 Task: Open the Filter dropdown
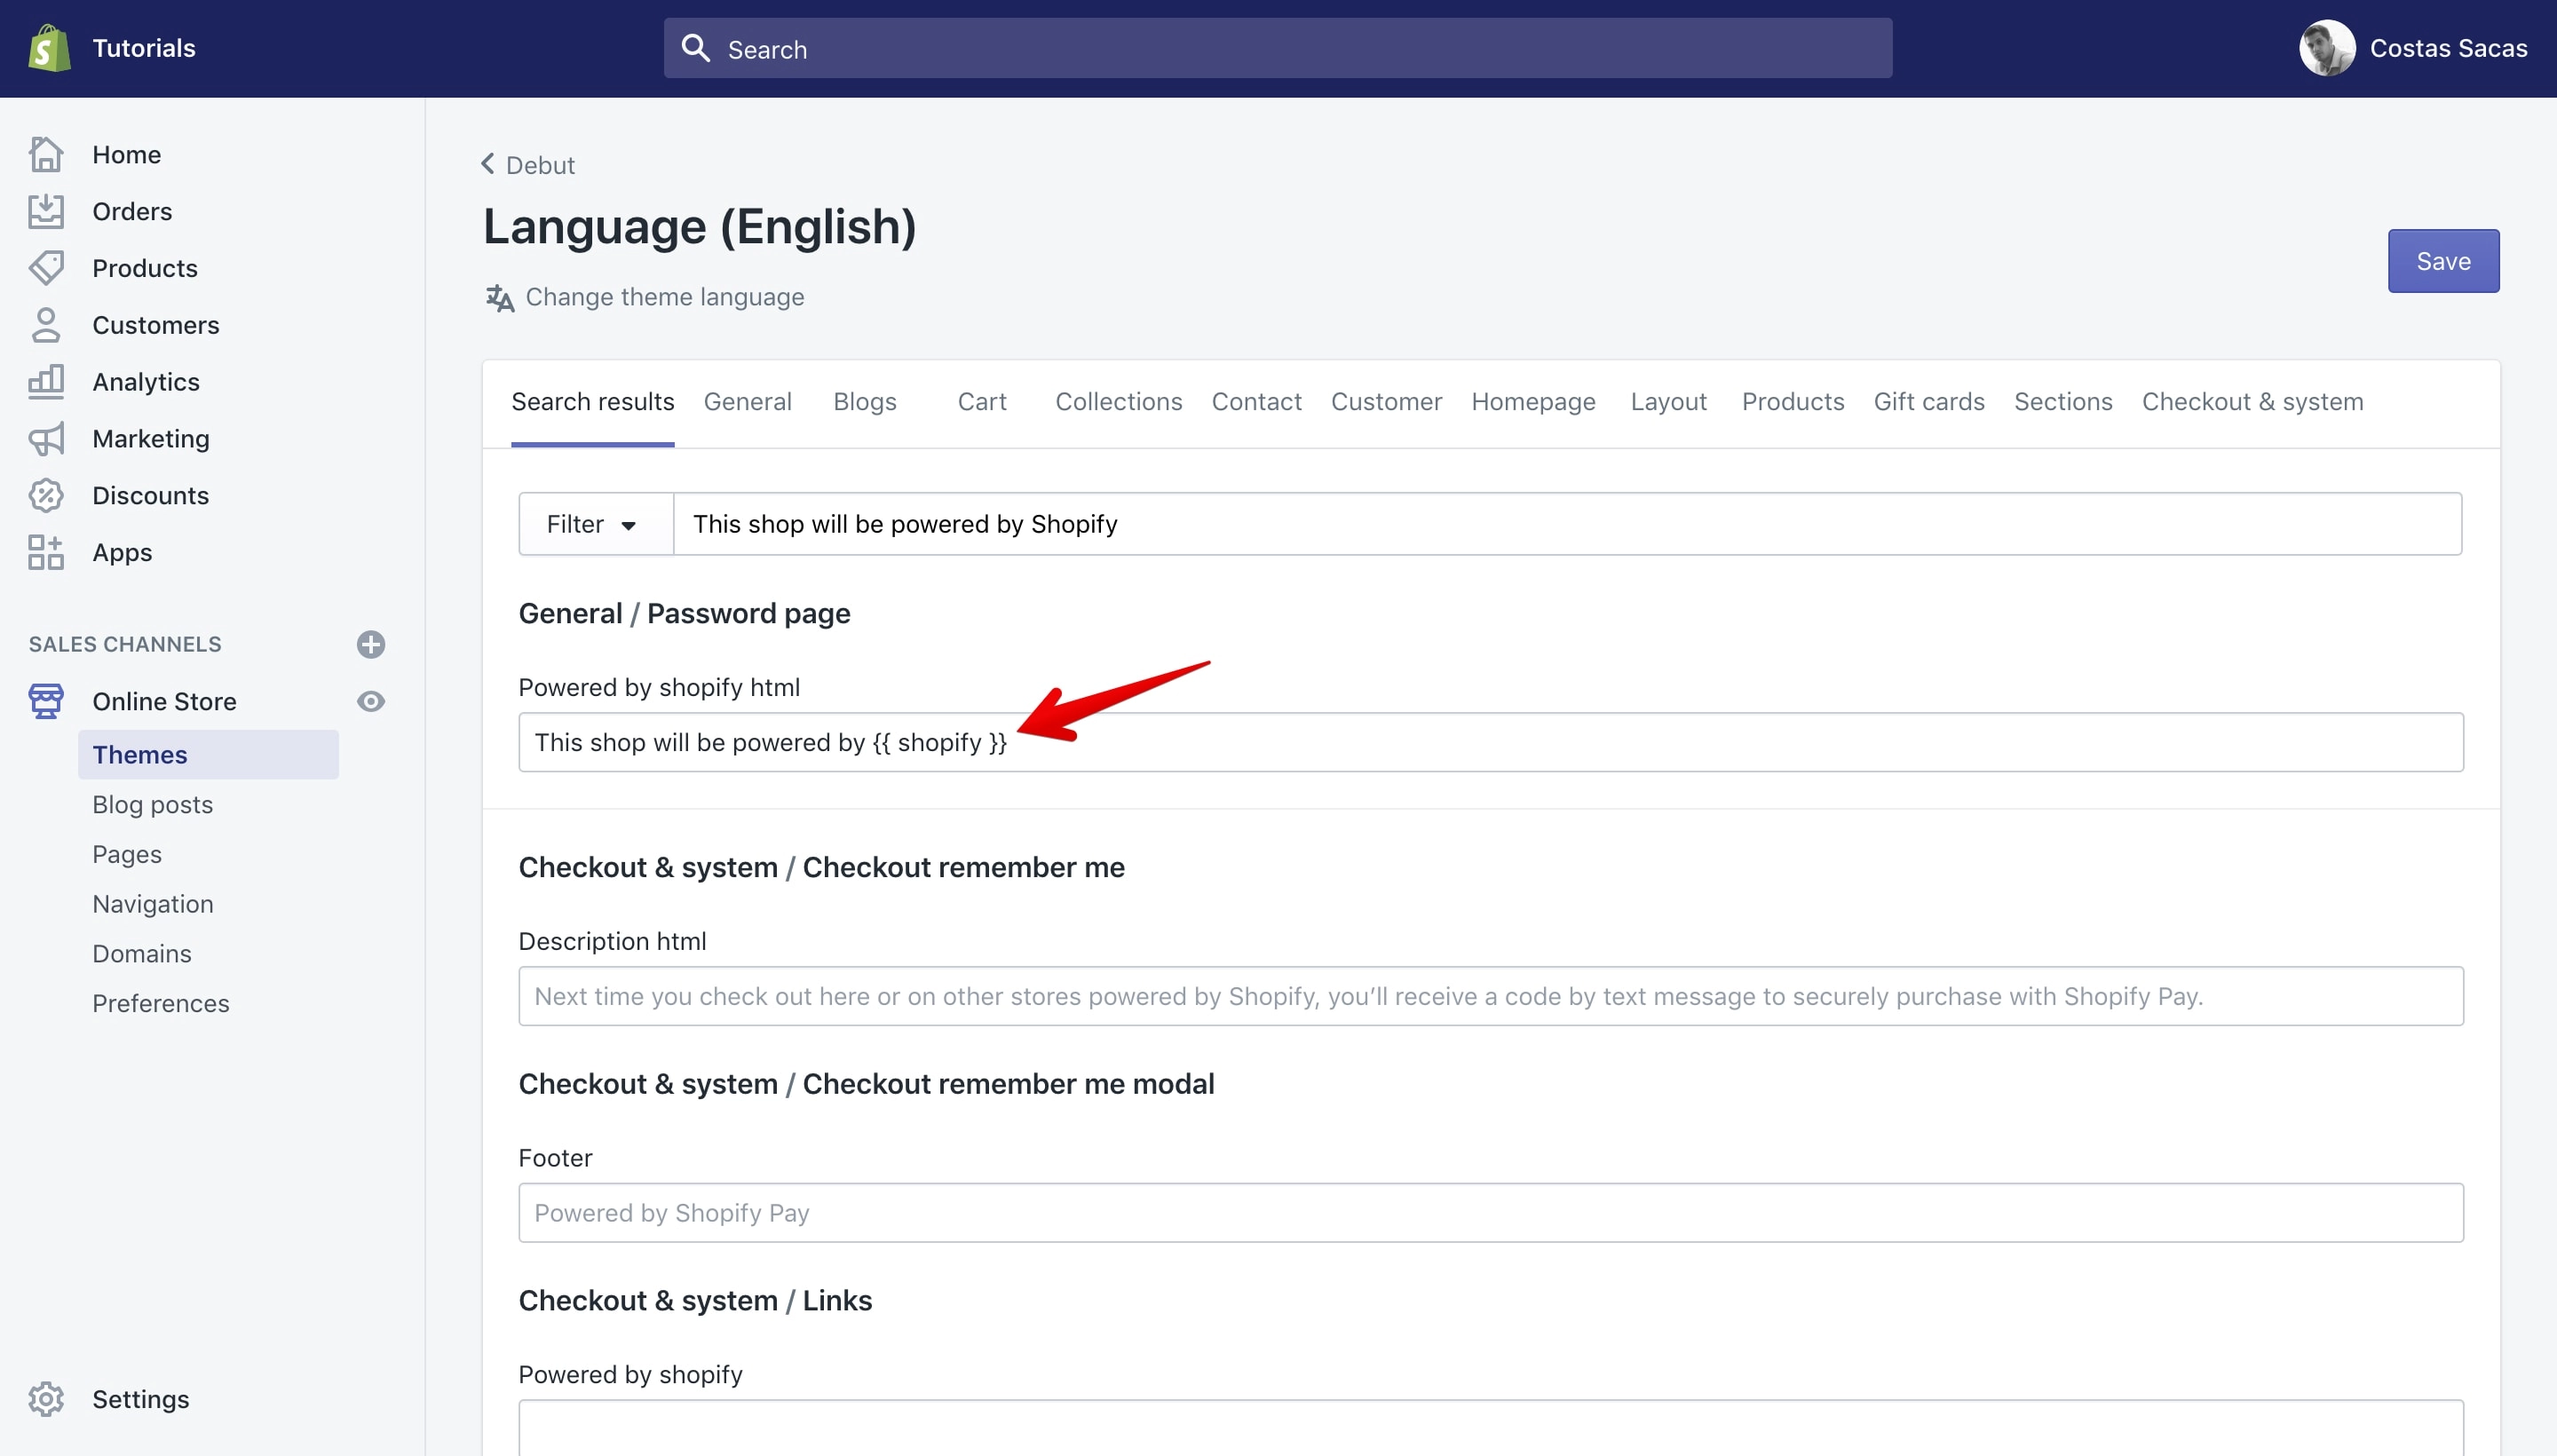point(596,524)
